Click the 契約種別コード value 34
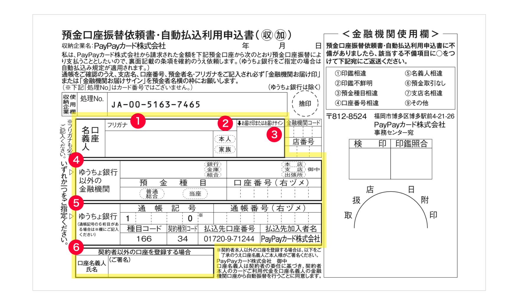 click(x=183, y=239)
